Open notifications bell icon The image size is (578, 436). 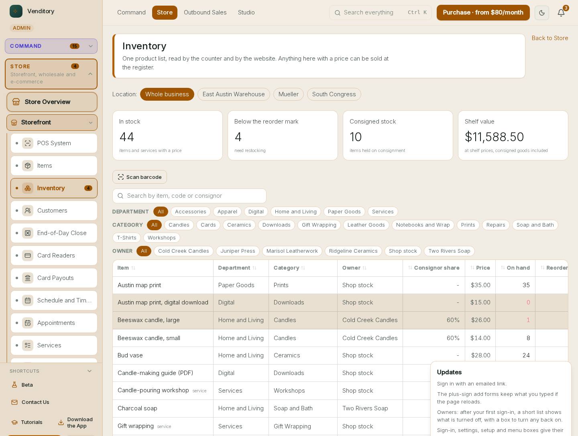pos(561,13)
